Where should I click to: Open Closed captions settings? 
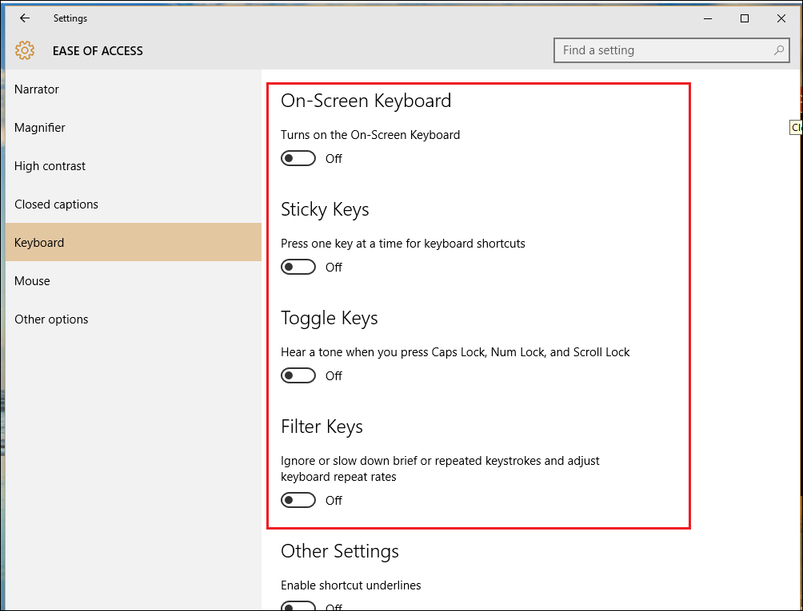pyautogui.click(x=56, y=204)
